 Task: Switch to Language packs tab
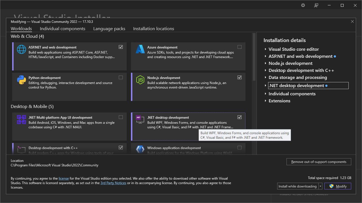click(109, 29)
